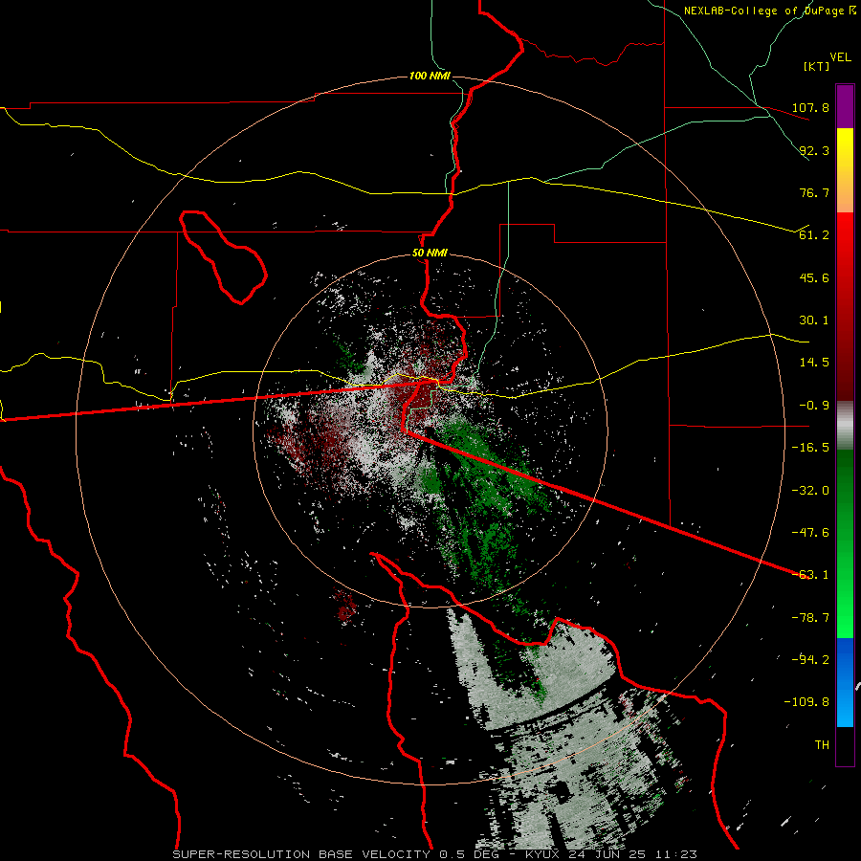Click the 30.1 velocity scale value
The image size is (861, 861).
click(x=814, y=320)
